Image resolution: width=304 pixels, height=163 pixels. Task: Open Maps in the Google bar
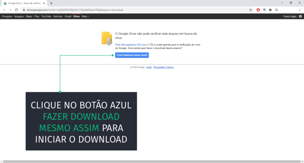(29, 16)
